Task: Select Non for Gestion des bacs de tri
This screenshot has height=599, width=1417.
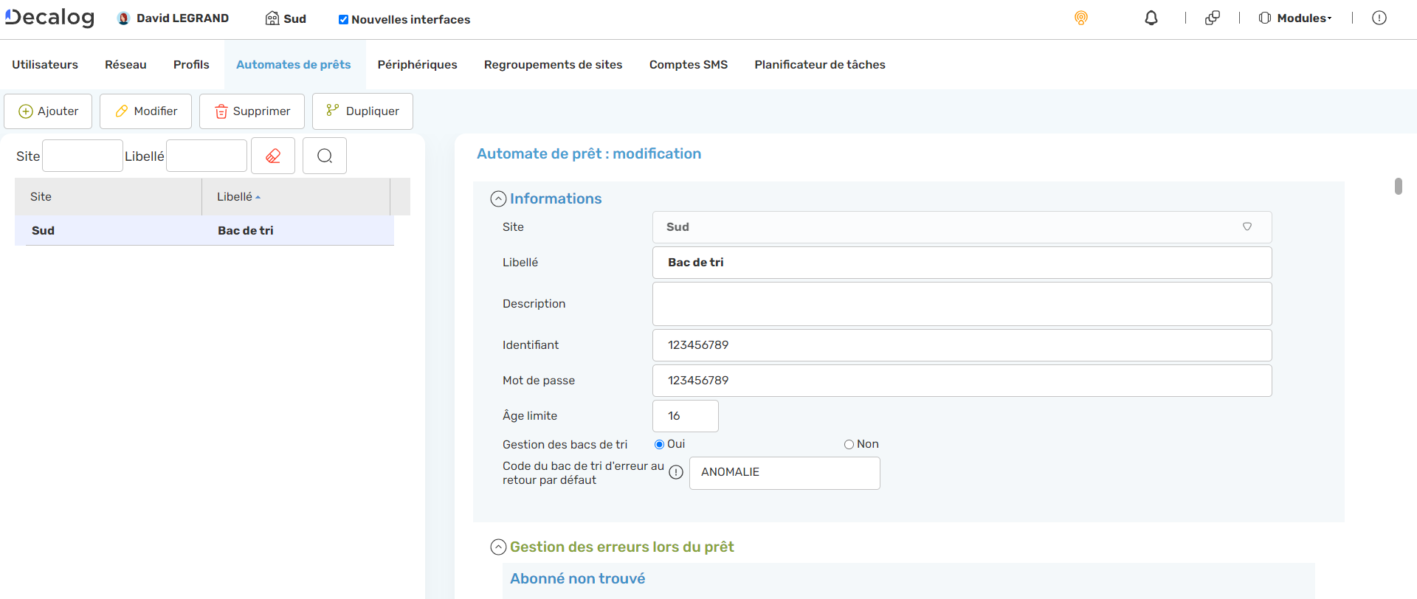Action: 849,444
